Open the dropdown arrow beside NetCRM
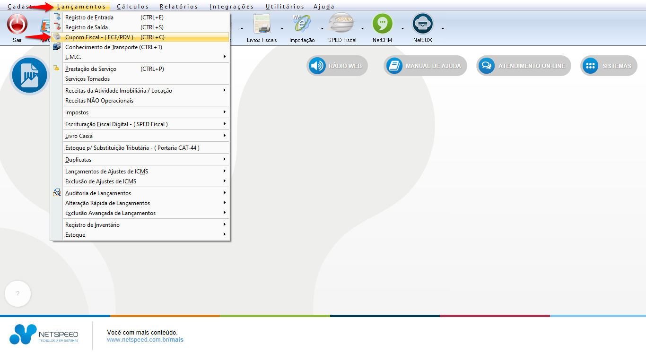 tap(403, 28)
